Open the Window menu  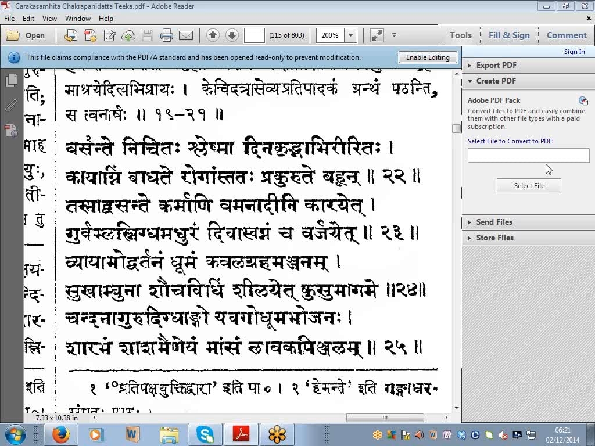[77, 19]
